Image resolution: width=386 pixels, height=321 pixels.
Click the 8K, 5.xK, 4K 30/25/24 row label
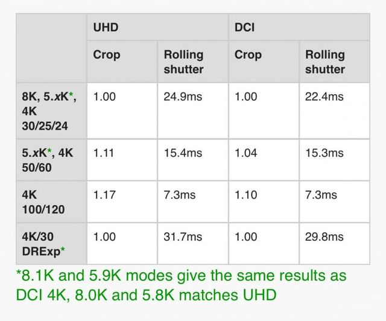[x=48, y=112]
